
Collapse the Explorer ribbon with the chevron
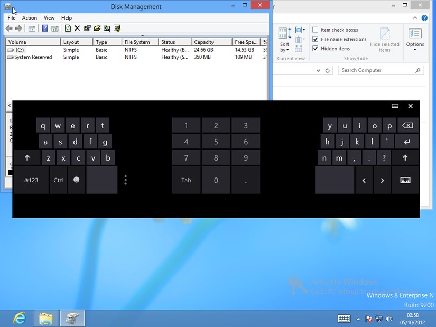tap(415, 18)
